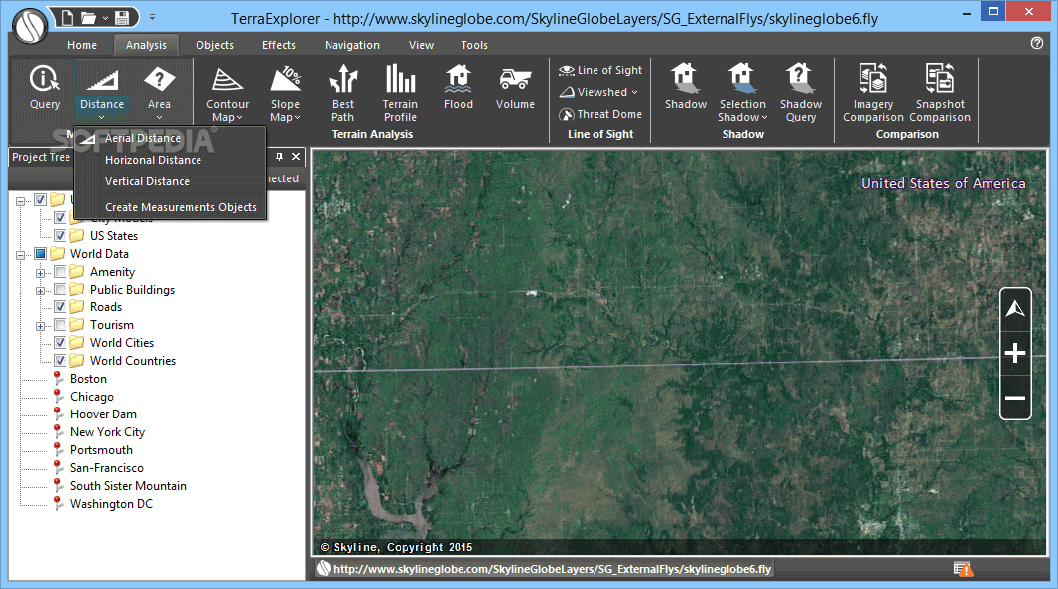The height and width of the screenshot is (589, 1058).
Task: Toggle the World Data checkbox
Action: pyautogui.click(x=41, y=254)
